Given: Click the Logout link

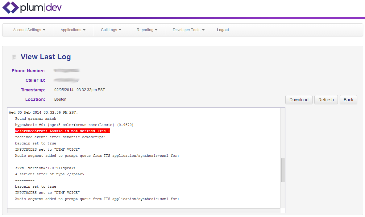Looking at the screenshot, I should tap(223, 30).
